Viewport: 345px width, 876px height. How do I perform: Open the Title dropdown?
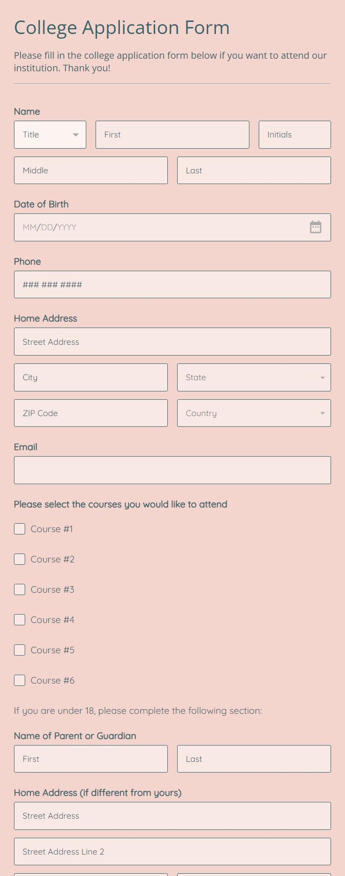tap(50, 135)
